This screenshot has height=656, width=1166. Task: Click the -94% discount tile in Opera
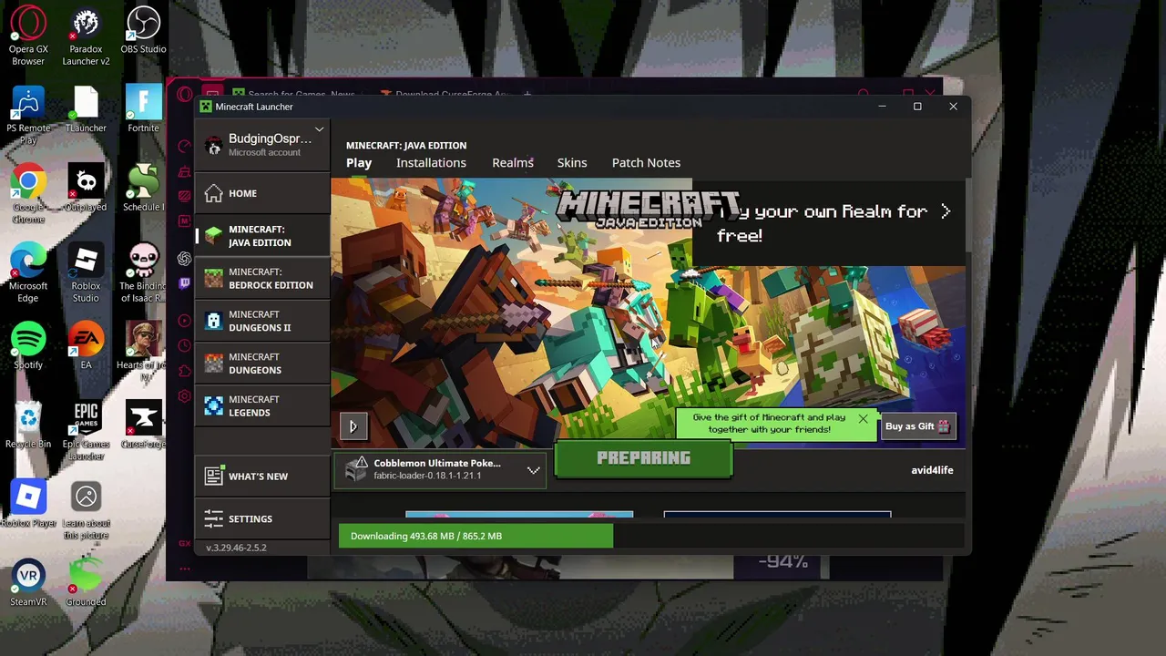pyautogui.click(x=782, y=563)
